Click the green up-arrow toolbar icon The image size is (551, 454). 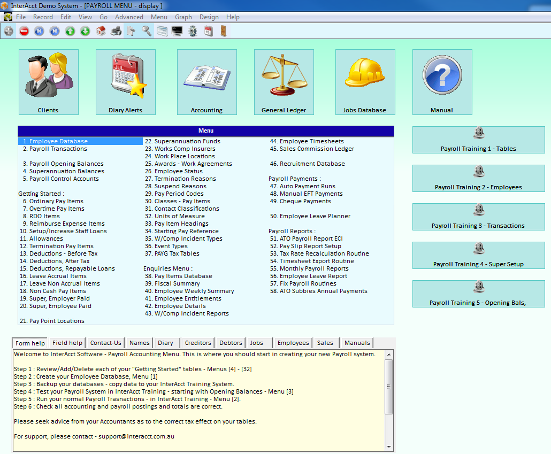coord(70,31)
